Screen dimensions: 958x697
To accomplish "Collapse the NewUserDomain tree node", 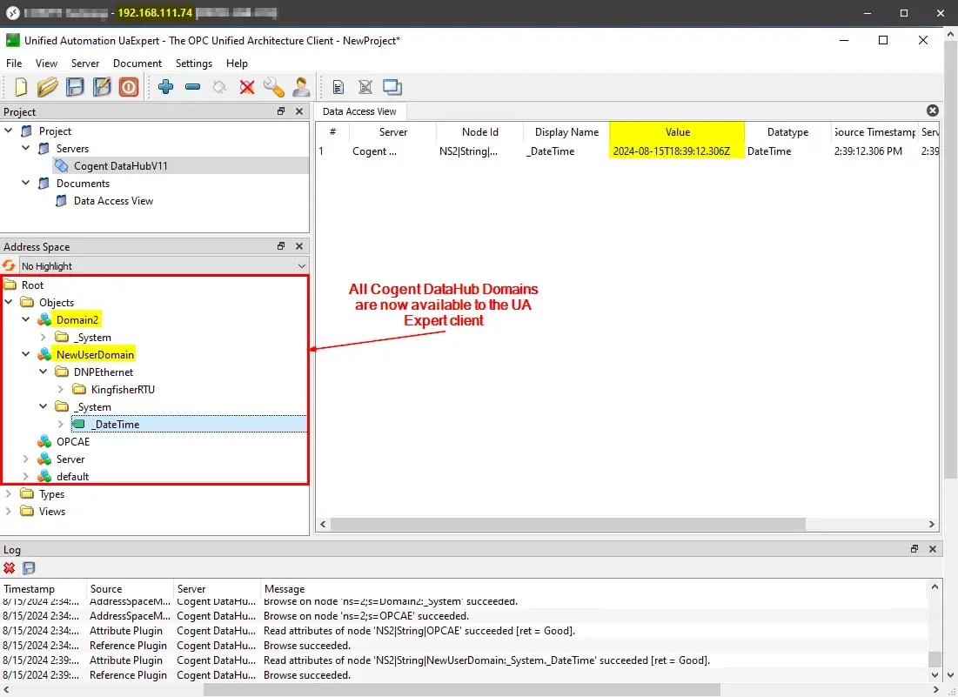I will coord(27,354).
